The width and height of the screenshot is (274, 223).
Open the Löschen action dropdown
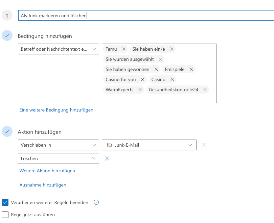click(x=59, y=158)
